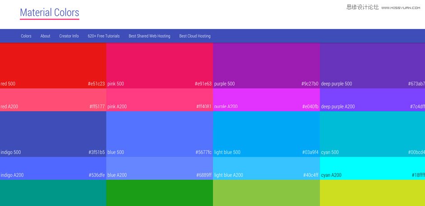This screenshot has width=425, height=206.
Task: Select the red A200 swatch
Action: [53, 100]
